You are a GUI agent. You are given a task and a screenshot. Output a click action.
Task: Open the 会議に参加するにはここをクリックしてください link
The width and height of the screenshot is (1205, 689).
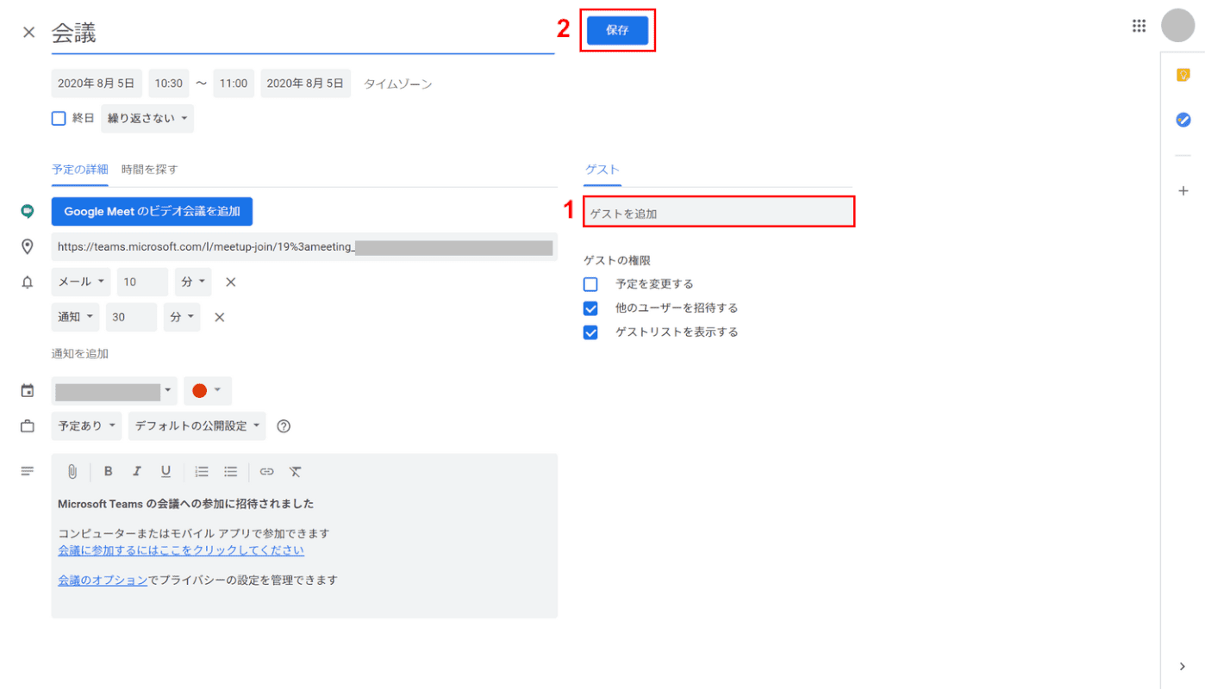point(181,550)
